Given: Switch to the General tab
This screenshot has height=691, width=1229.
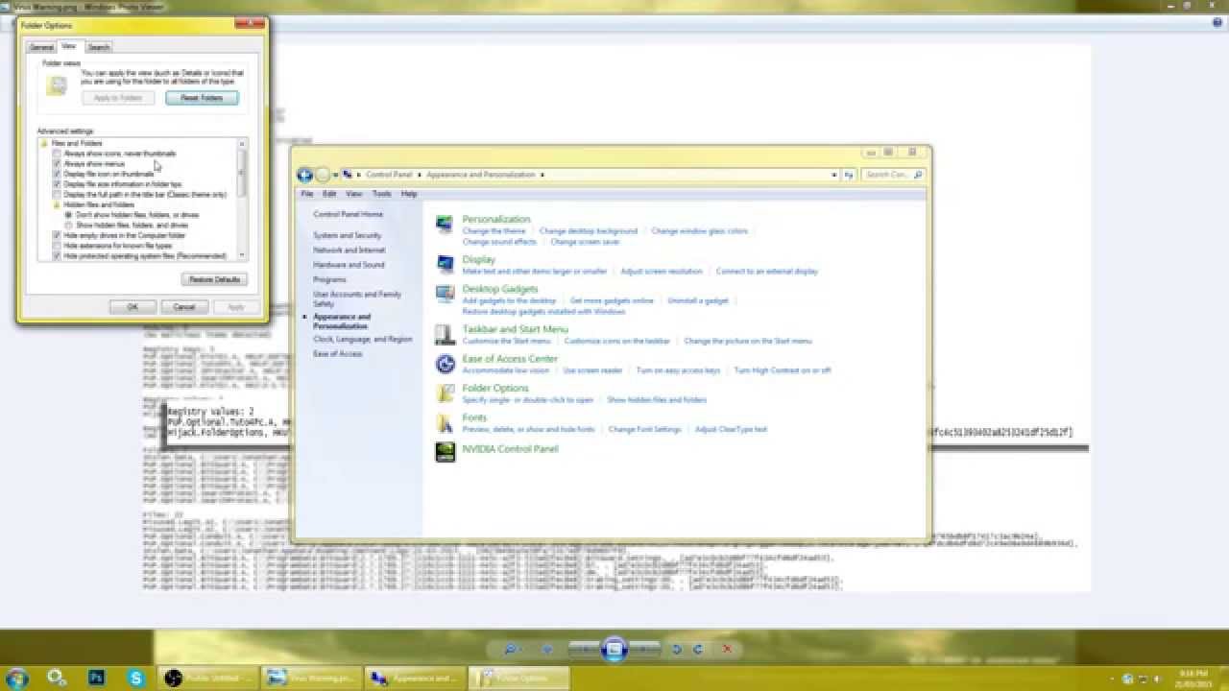Looking at the screenshot, I should pyautogui.click(x=41, y=47).
